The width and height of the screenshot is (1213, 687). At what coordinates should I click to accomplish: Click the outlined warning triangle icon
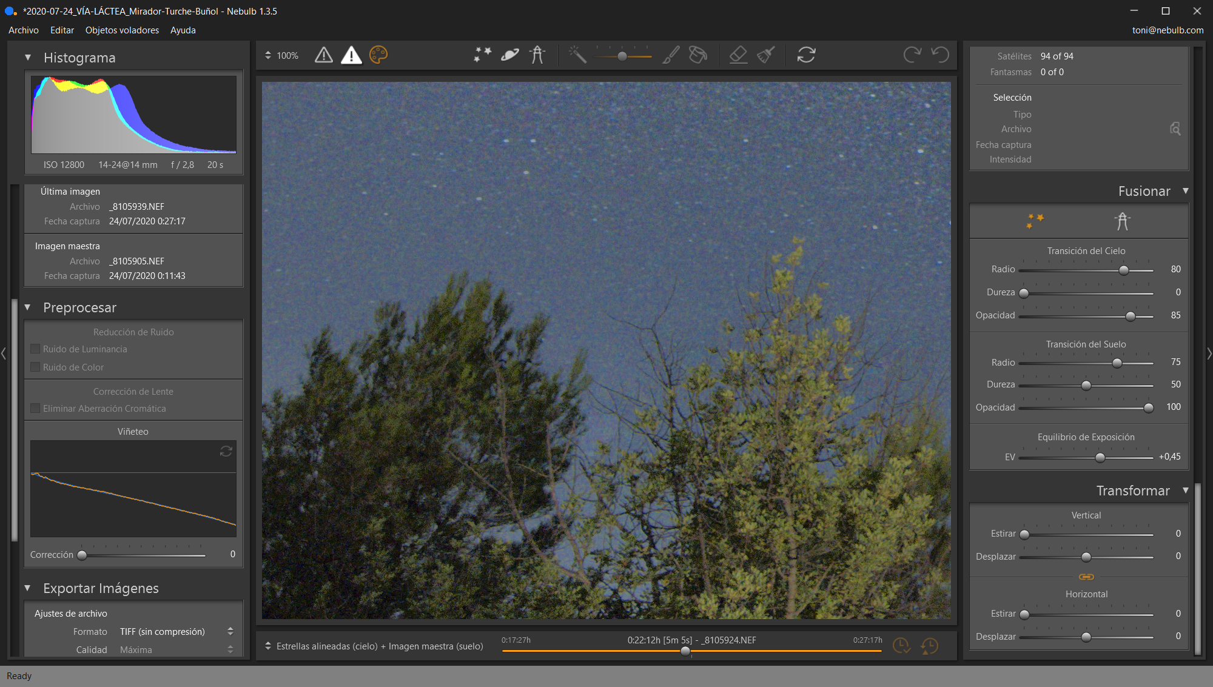[324, 55]
